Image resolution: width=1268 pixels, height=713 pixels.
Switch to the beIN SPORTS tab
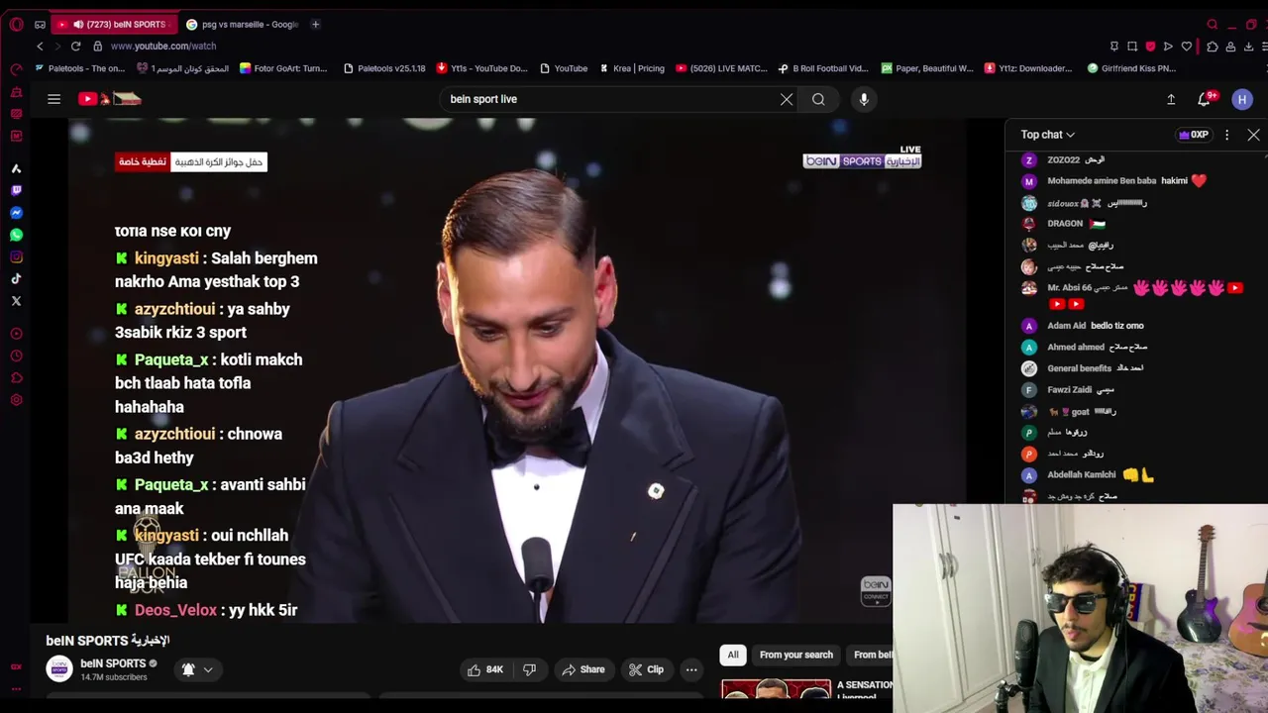116,24
